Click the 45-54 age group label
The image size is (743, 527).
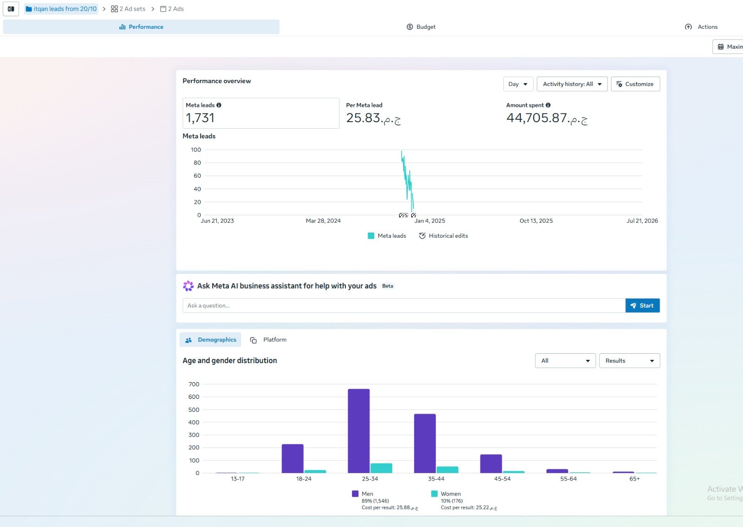pyautogui.click(x=502, y=479)
